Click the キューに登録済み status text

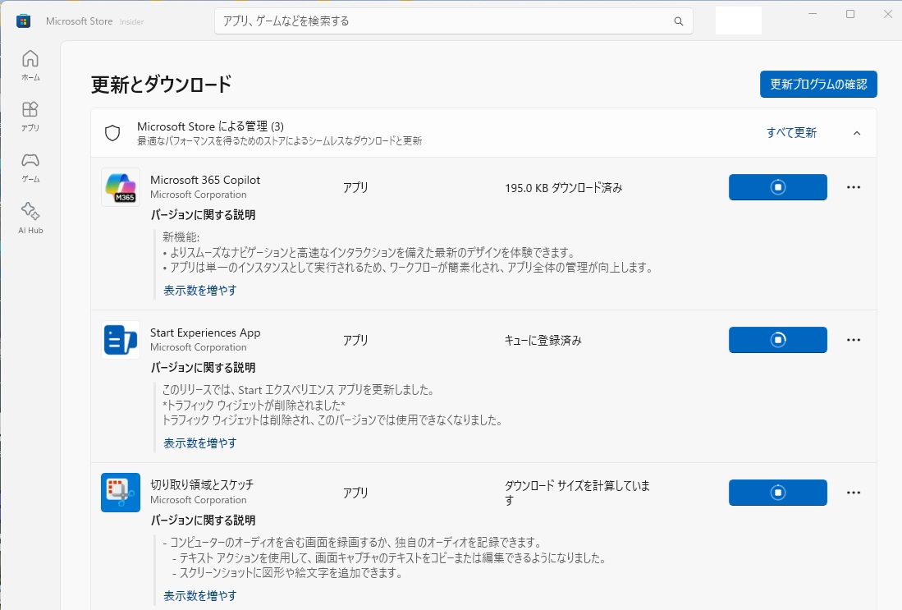pos(543,340)
